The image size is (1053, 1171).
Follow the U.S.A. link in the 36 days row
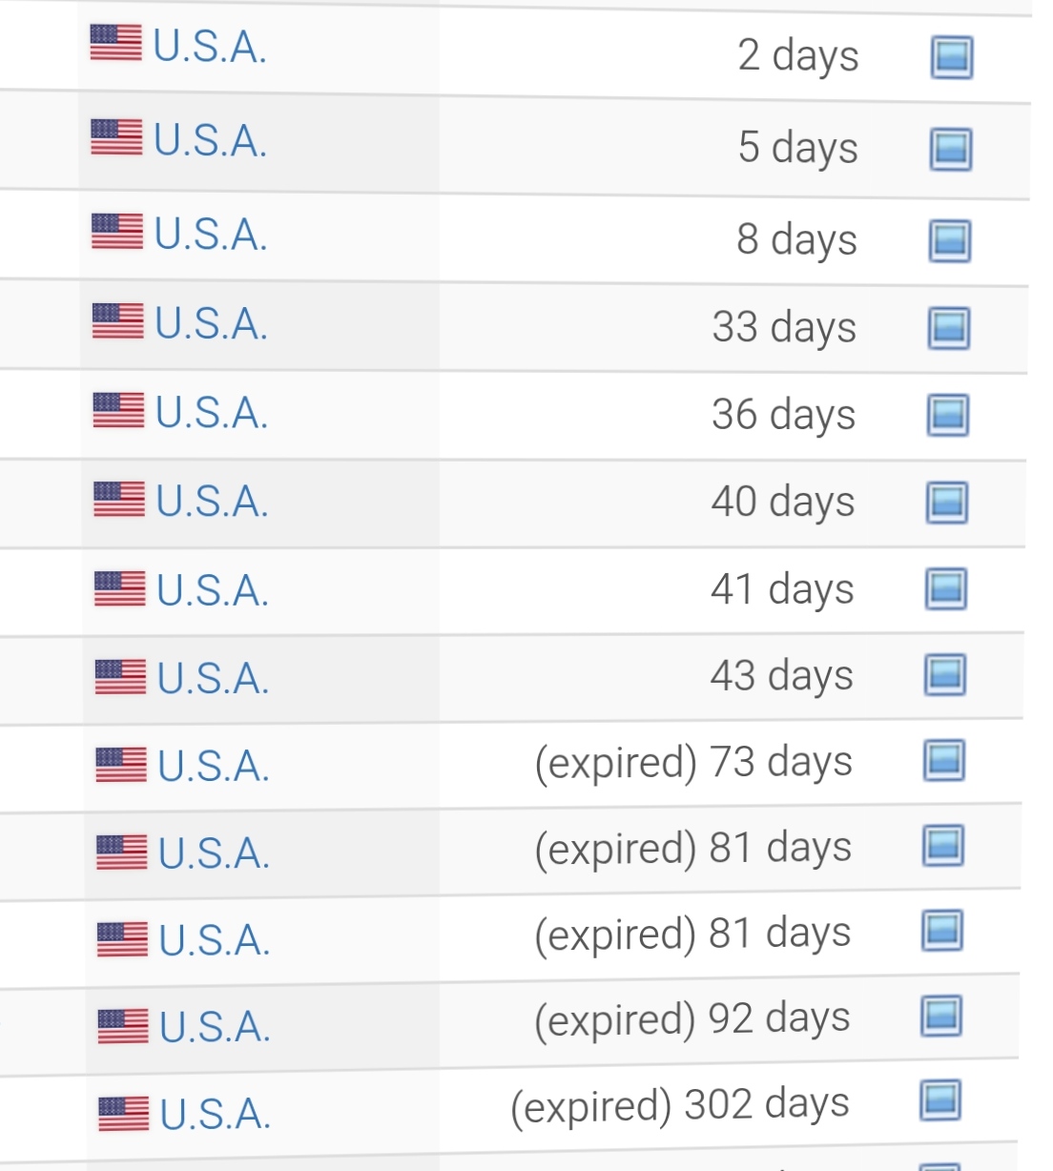coord(212,414)
